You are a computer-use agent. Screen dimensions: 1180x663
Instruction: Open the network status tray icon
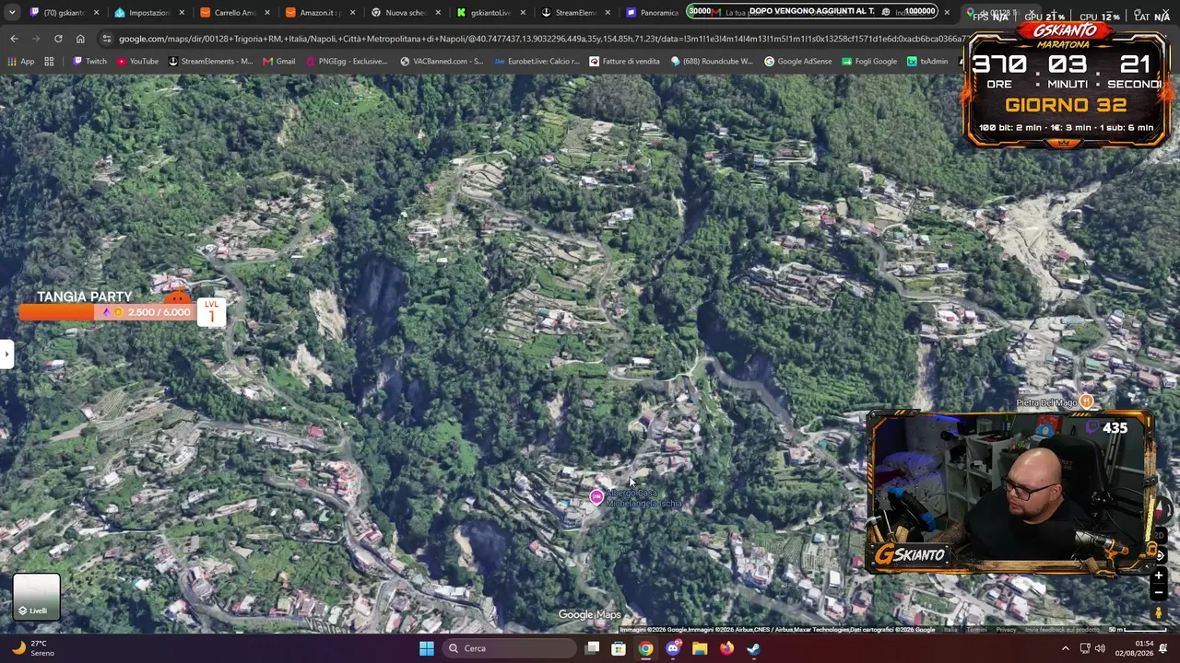click(x=1084, y=648)
